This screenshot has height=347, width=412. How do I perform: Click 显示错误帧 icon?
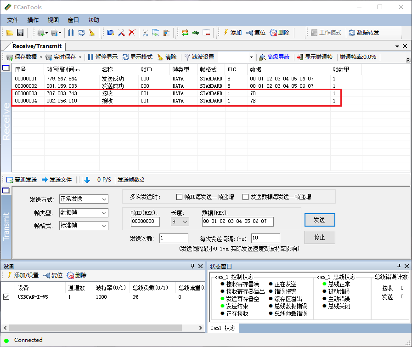(x=299, y=57)
